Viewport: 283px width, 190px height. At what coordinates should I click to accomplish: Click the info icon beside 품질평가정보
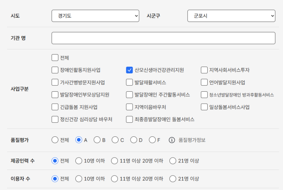coord(172,140)
